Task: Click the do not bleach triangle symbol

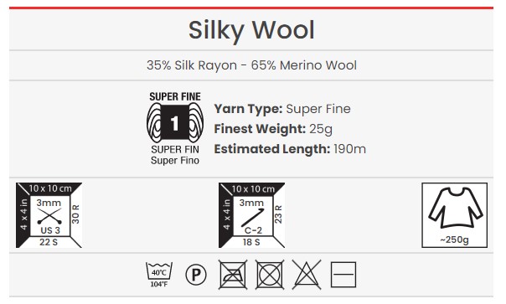Action: click(x=307, y=275)
